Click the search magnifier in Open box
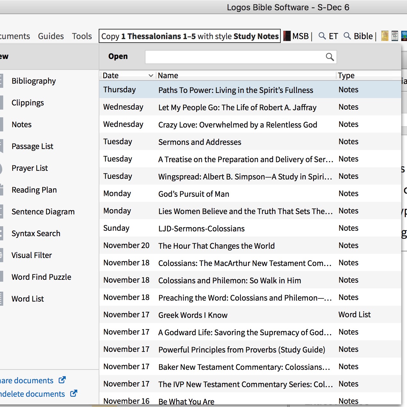 coord(330,57)
